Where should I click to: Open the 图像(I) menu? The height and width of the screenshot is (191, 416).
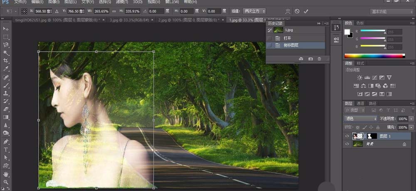pyautogui.click(x=54, y=2)
